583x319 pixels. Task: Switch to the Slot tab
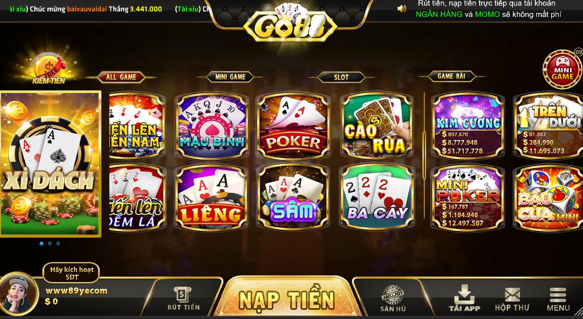(341, 77)
